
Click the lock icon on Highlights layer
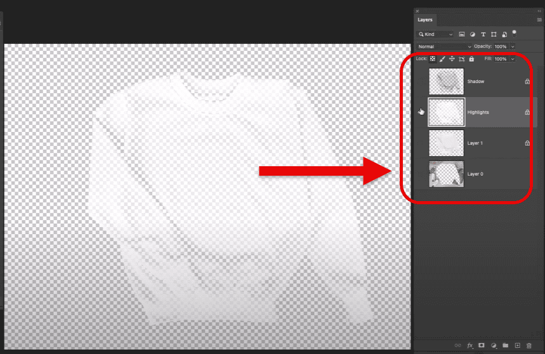pyautogui.click(x=527, y=112)
